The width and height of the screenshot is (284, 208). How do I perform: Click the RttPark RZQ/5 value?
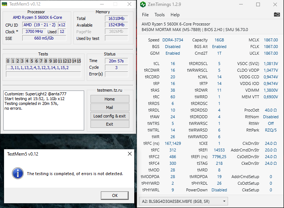click(271, 130)
